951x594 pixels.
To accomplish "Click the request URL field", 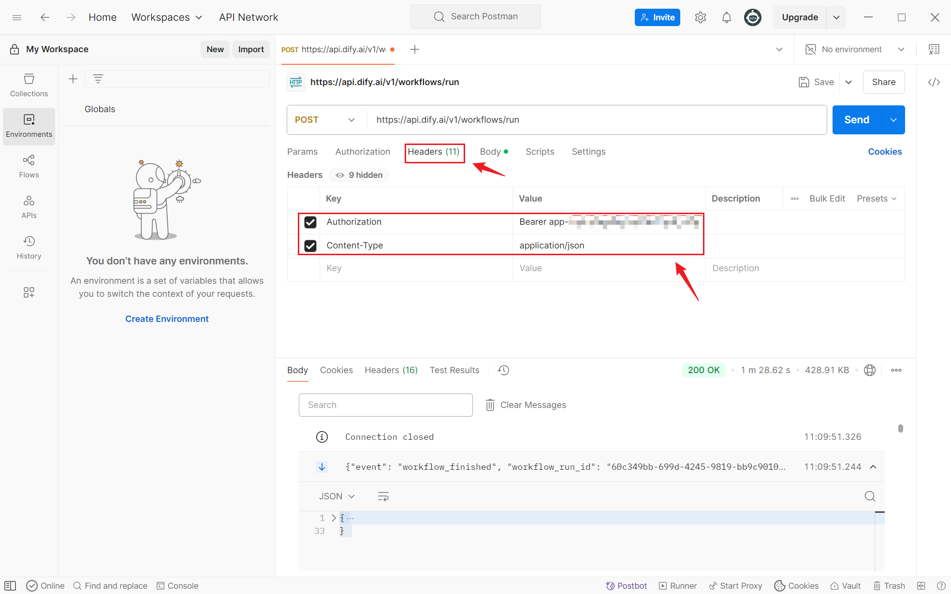I will click(x=597, y=120).
